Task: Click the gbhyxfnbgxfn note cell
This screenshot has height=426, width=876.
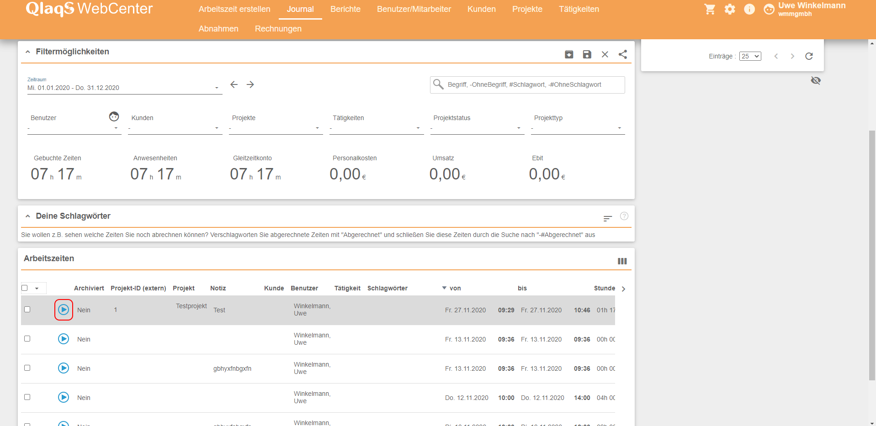Action: tap(232, 368)
